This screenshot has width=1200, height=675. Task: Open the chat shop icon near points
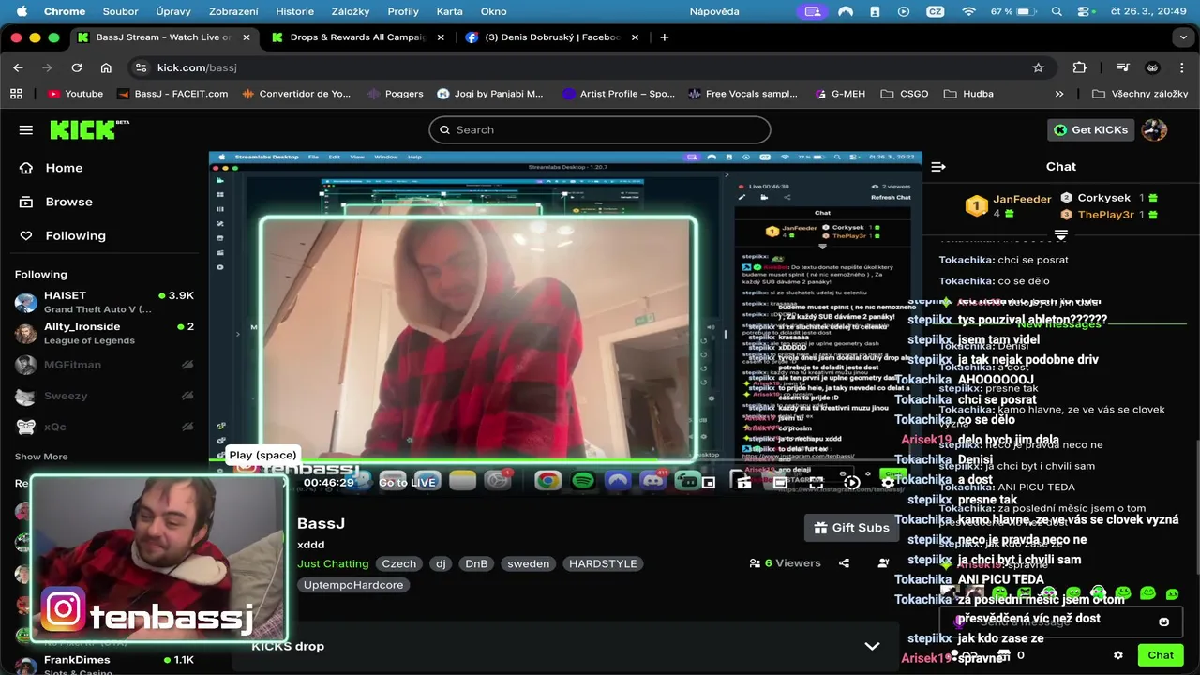point(1004,655)
